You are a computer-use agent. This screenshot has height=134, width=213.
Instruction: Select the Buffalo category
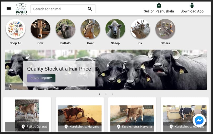click(65, 29)
